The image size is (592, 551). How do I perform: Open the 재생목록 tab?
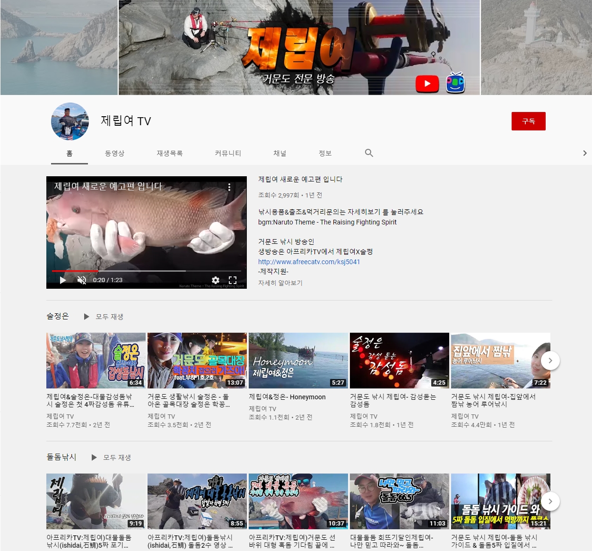(170, 153)
